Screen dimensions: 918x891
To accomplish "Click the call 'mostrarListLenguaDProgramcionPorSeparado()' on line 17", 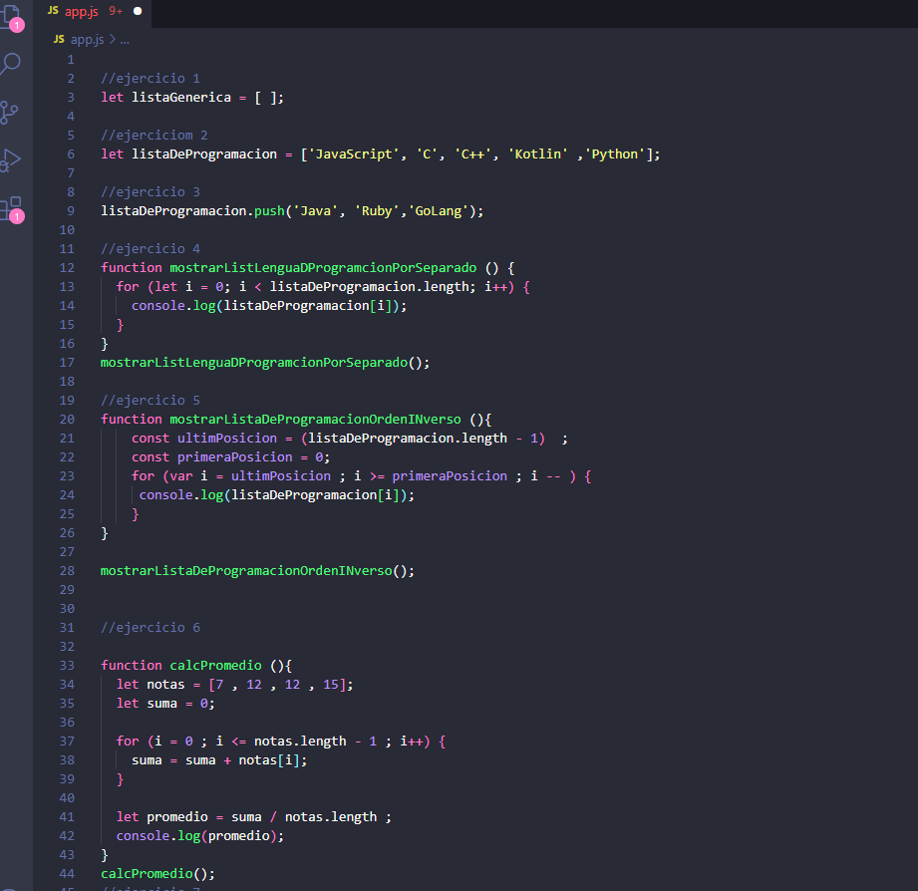I will point(264,363).
